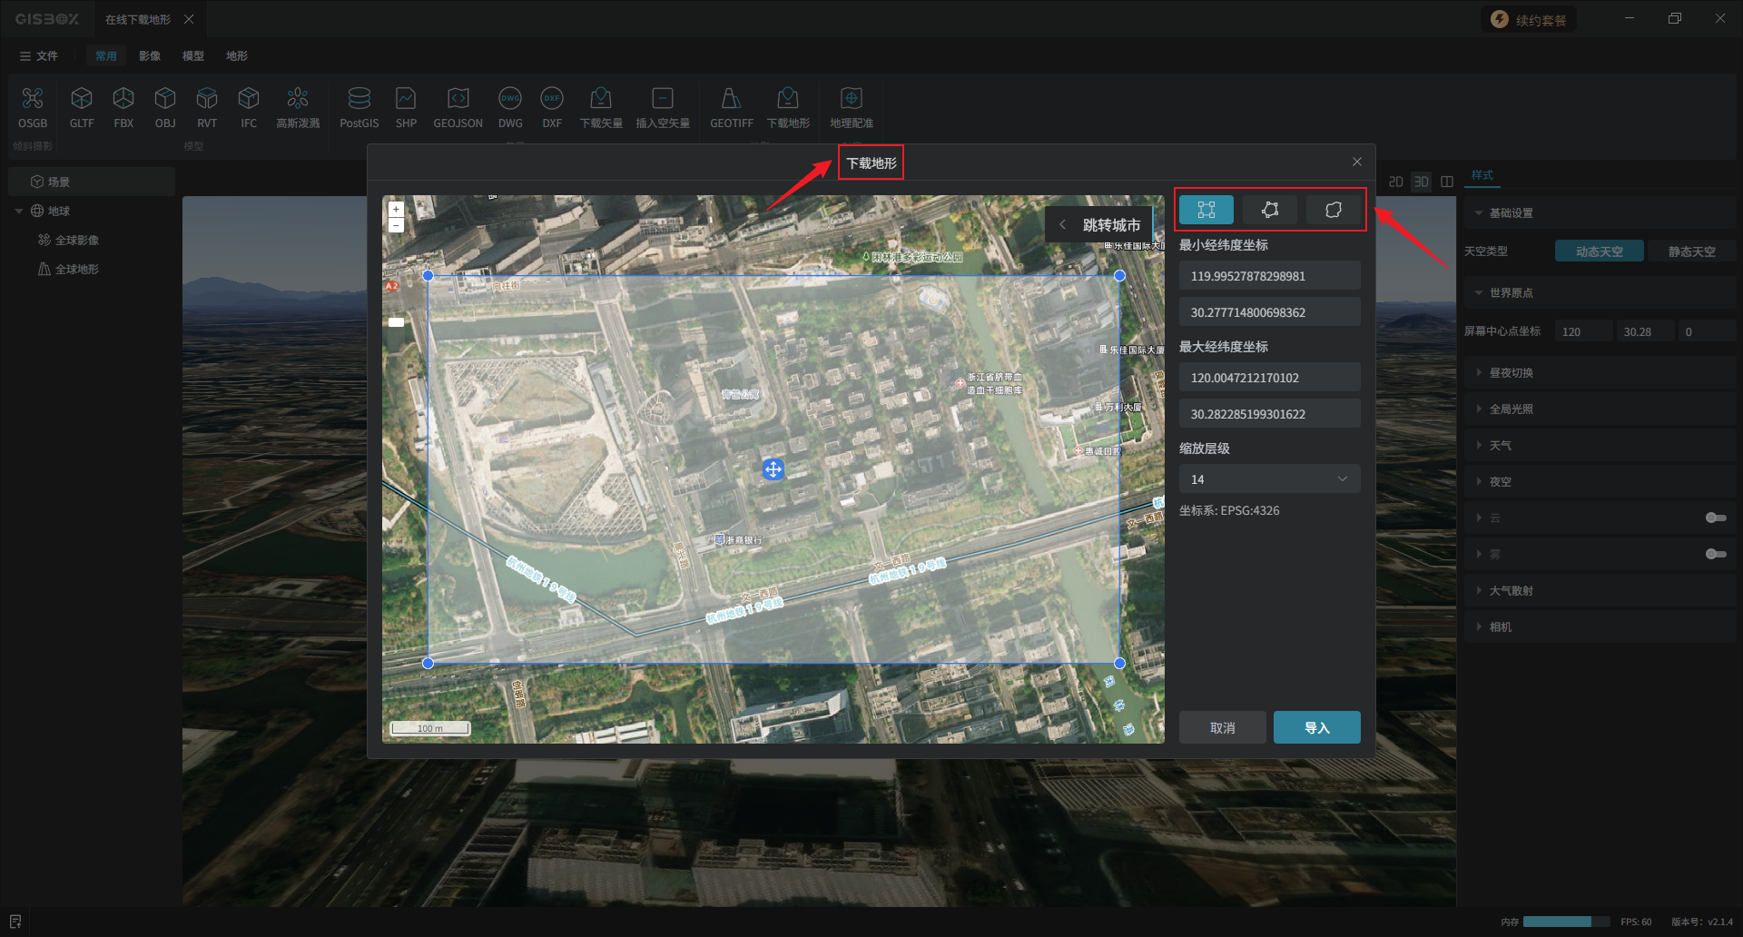
Task: Click the map zoom slider handle
Action: click(397, 322)
